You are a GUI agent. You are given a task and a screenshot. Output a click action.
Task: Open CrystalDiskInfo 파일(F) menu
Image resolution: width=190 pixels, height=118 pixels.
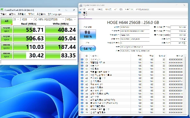point(83,10)
